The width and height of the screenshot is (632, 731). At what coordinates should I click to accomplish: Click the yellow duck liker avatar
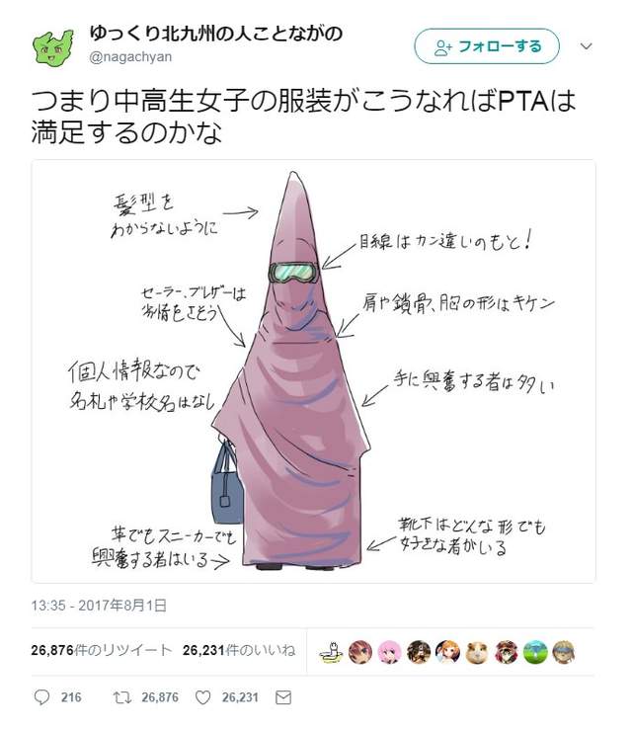point(332,652)
